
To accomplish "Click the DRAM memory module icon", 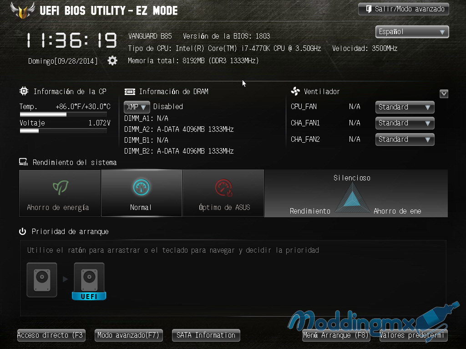I will click(x=130, y=92).
